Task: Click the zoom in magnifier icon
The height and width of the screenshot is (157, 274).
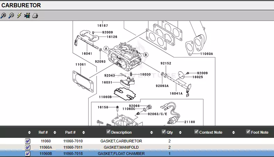Action: pyautogui.click(x=3, y=16)
